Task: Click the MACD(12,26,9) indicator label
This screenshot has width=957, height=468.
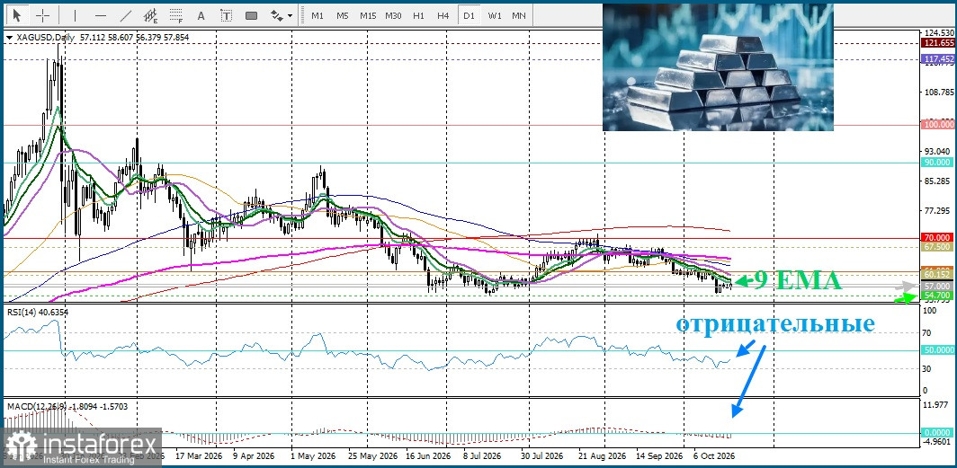Action: (x=37, y=405)
